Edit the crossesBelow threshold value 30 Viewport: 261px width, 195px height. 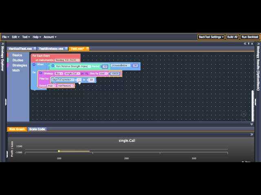135,65
